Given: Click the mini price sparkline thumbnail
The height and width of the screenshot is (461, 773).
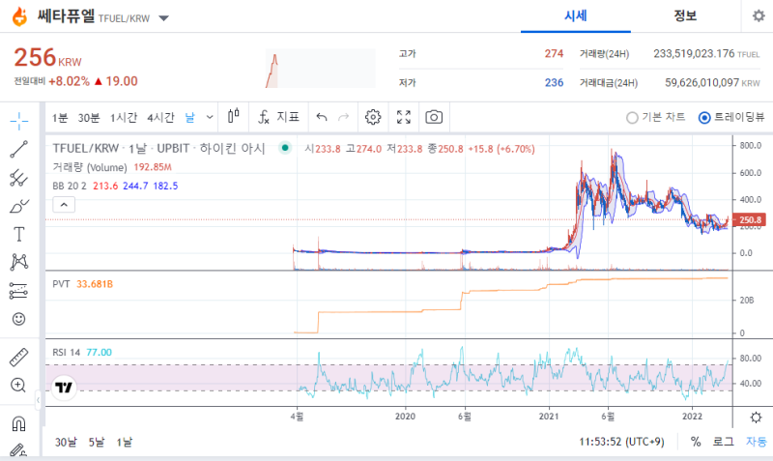Looking at the screenshot, I should (320, 69).
